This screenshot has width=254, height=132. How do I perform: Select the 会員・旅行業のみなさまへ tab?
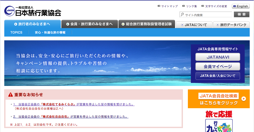pyautogui.click(x=90, y=24)
